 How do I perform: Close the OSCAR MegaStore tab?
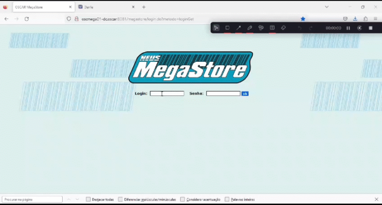coord(70,7)
